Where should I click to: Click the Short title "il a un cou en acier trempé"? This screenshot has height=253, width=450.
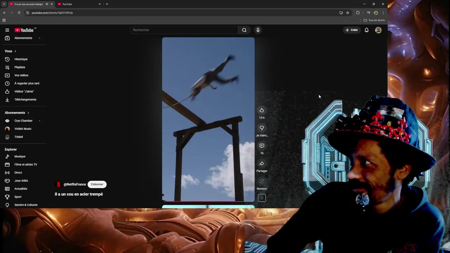pos(79,194)
